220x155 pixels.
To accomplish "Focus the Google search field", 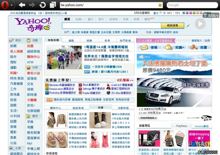I will pyautogui.click(x=192, y=5).
